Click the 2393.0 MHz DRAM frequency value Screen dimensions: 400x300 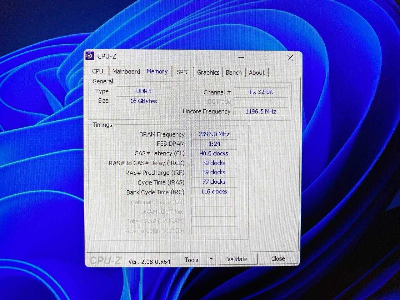(x=214, y=134)
